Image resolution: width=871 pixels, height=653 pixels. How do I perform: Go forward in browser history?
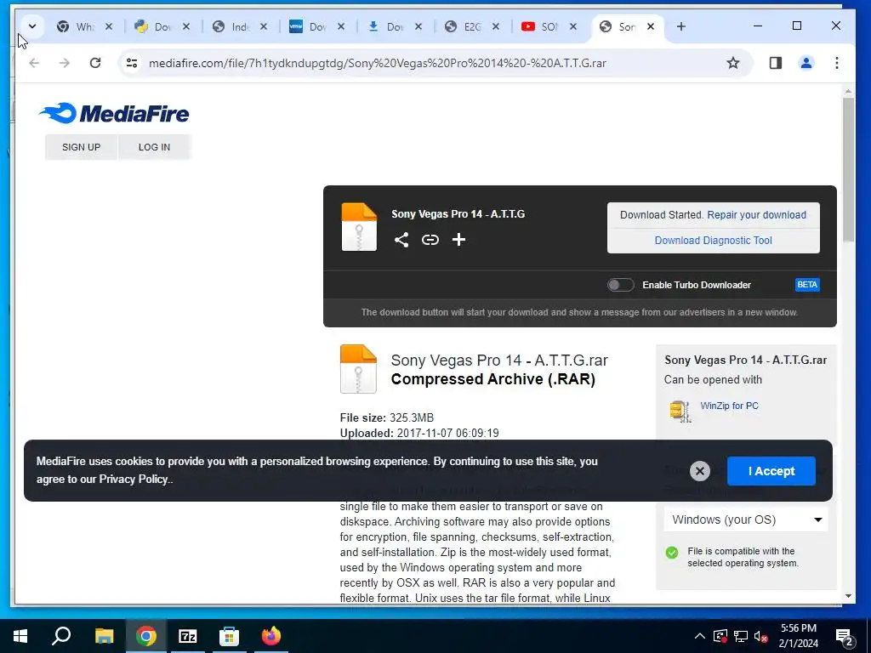pyautogui.click(x=65, y=63)
